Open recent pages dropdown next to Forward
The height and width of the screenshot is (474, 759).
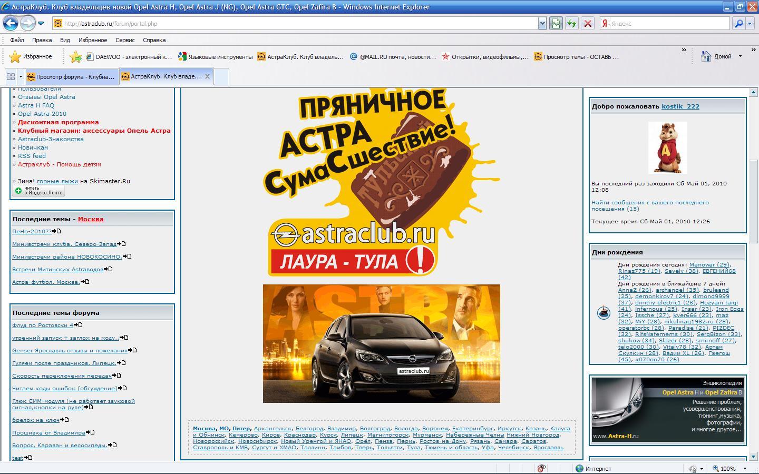[x=41, y=24]
